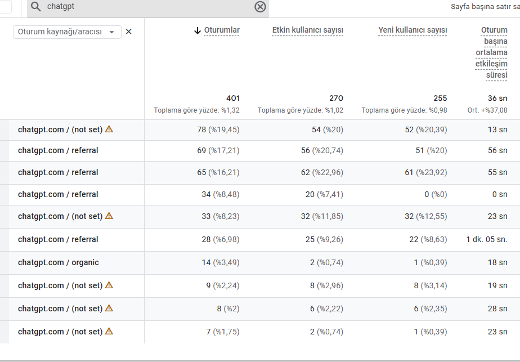Select chatgpt.com / referral row with 69 sessions
The image size is (520, 362).
pos(58,150)
